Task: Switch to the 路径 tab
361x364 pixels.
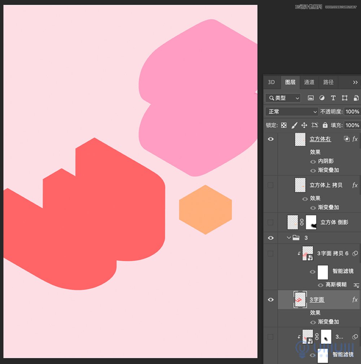Action: (x=328, y=82)
